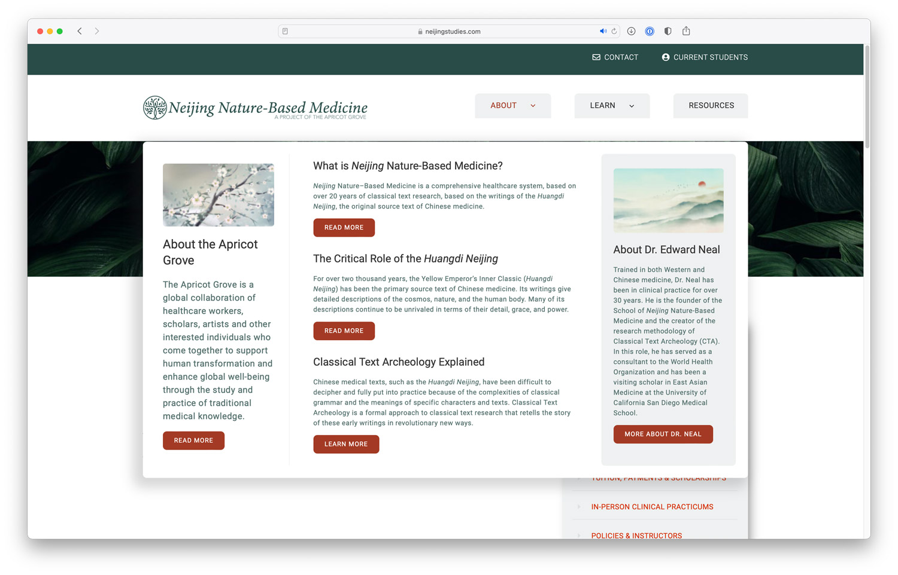Reload the page with the refresh icon
The image size is (898, 575).
tap(614, 31)
